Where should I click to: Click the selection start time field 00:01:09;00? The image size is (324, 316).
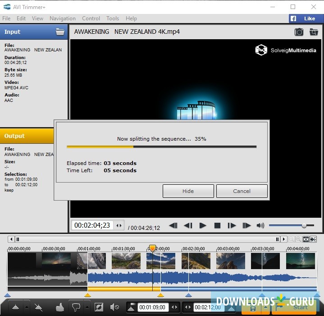(152, 307)
